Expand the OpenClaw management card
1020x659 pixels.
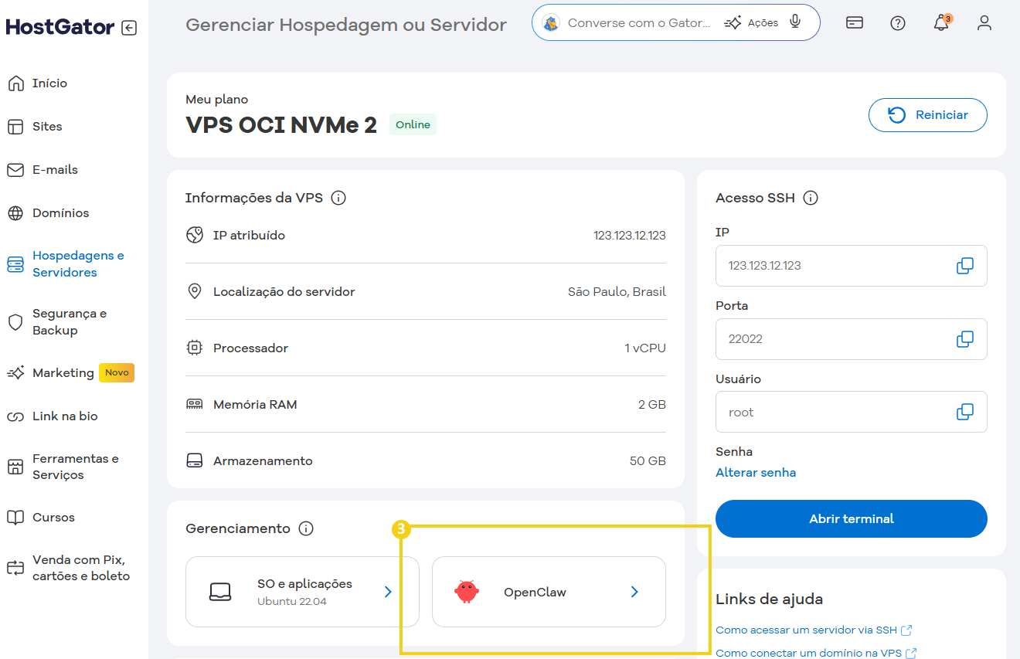tap(549, 591)
